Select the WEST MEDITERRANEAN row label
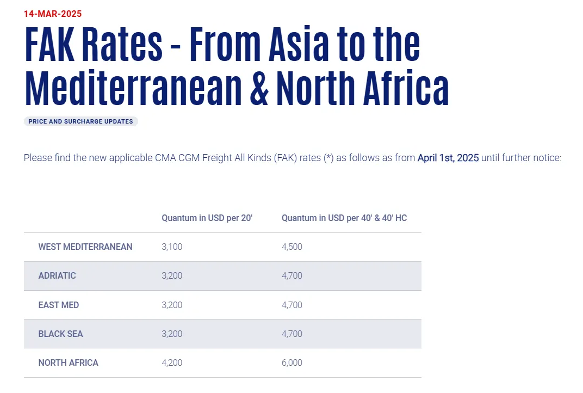 85,247
